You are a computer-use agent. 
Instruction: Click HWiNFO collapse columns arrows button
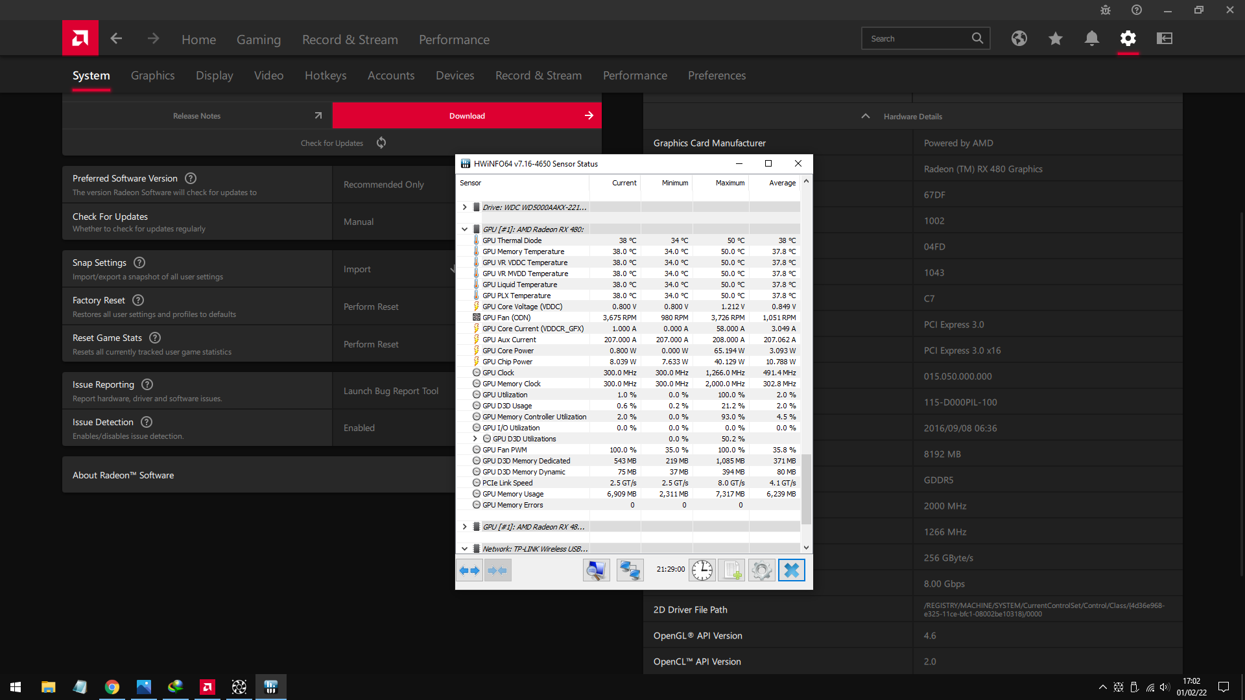(498, 570)
